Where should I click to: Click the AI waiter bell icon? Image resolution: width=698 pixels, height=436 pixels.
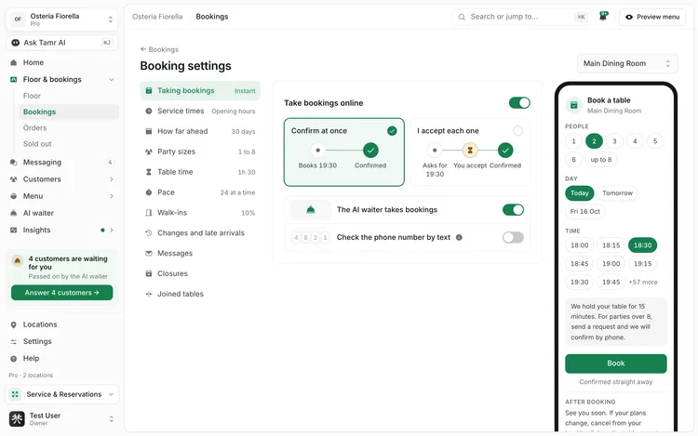point(13,213)
